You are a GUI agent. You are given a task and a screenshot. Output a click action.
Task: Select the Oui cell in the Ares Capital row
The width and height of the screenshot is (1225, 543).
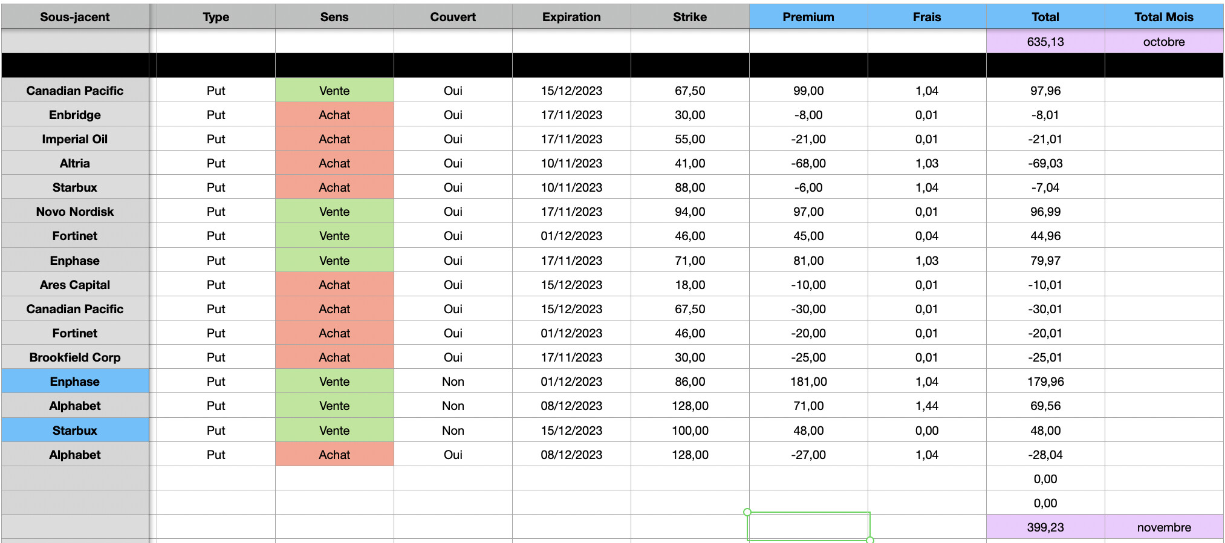coord(453,285)
